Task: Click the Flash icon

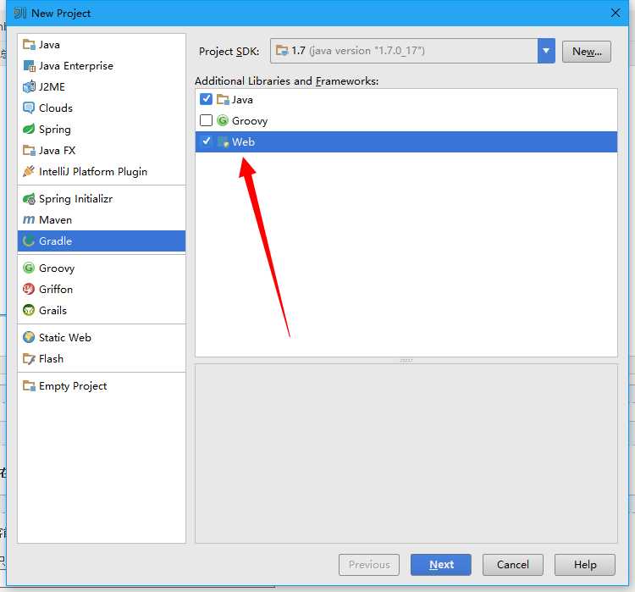Action: [x=29, y=358]
